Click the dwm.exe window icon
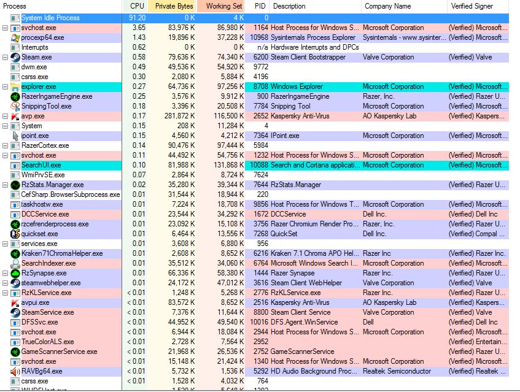The width and height of the screenshot is (520, 392). tap(15, 67)
